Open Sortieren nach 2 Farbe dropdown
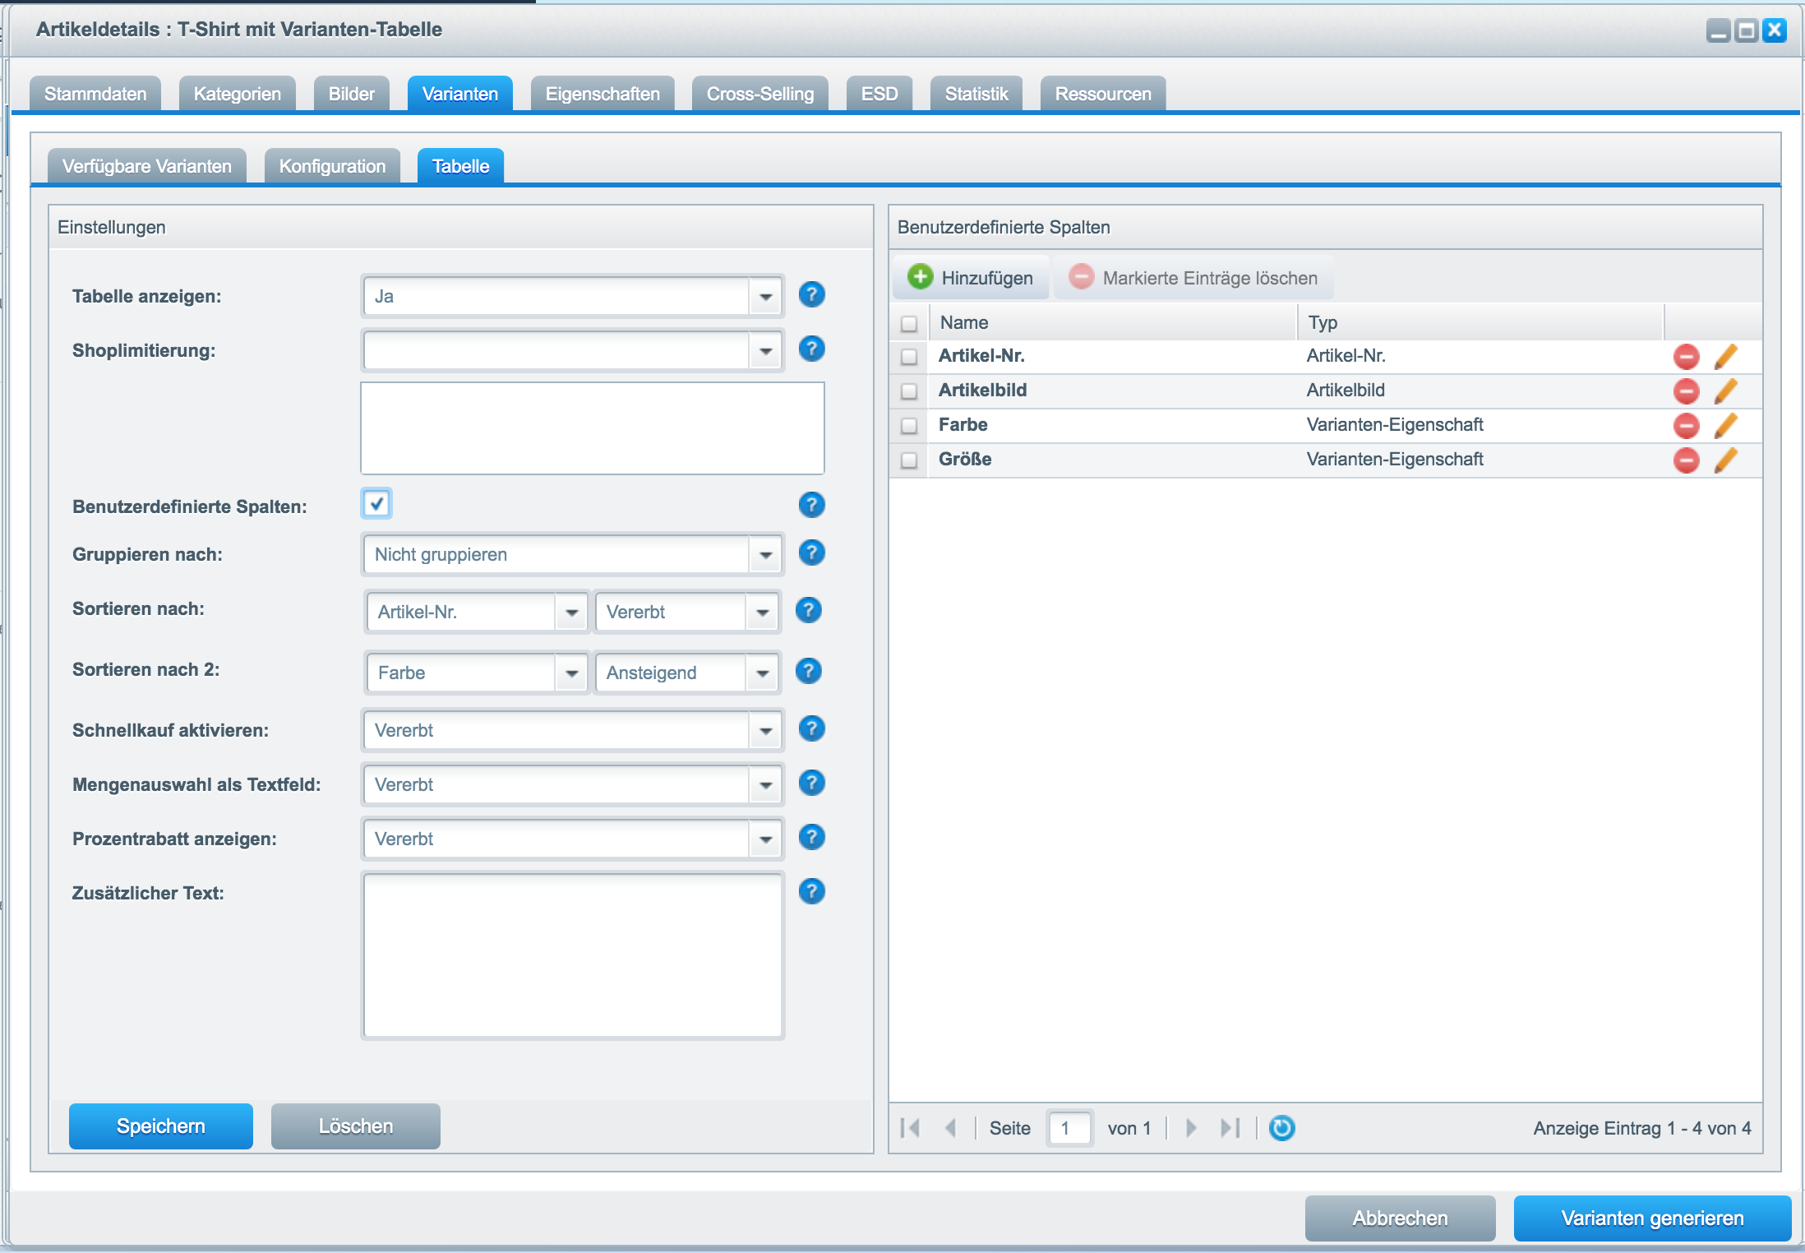 571,673
